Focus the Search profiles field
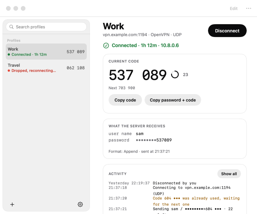 point(46,27)
